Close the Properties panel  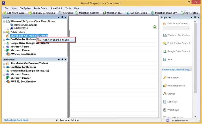coord(198,17)
